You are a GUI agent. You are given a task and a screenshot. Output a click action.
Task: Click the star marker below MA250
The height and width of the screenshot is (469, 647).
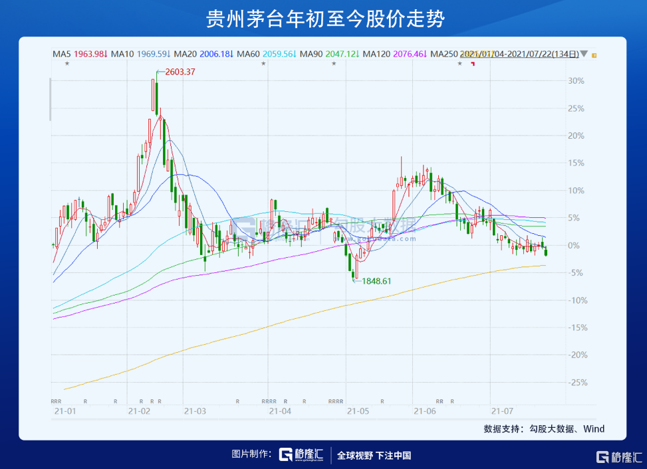point(459,64)
